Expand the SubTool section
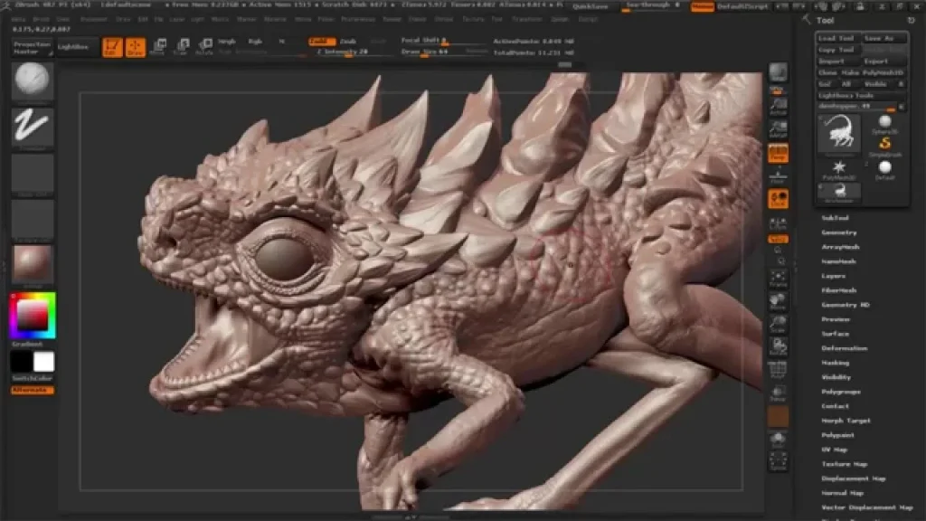926x521 pixels. click(835, 218)
